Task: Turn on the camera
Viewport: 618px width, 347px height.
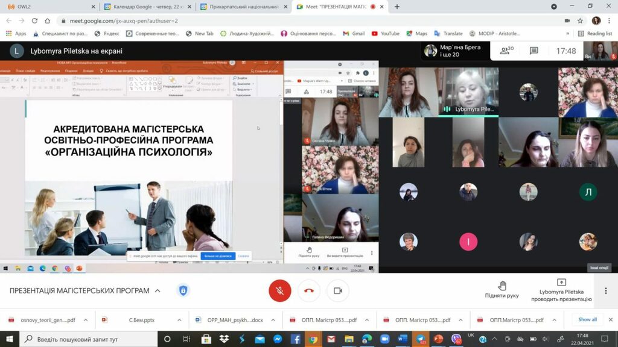Action: 338,290
